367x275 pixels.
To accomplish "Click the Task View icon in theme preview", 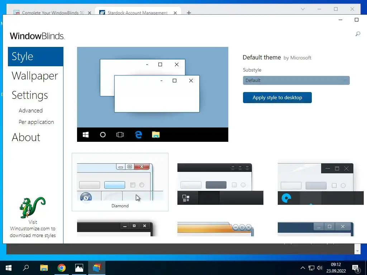I will point(120,135).
